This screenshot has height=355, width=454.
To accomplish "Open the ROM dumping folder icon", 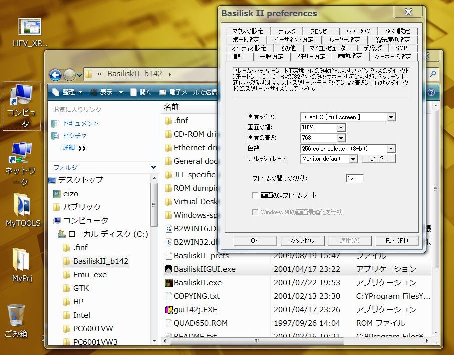I will click(168, 188).
